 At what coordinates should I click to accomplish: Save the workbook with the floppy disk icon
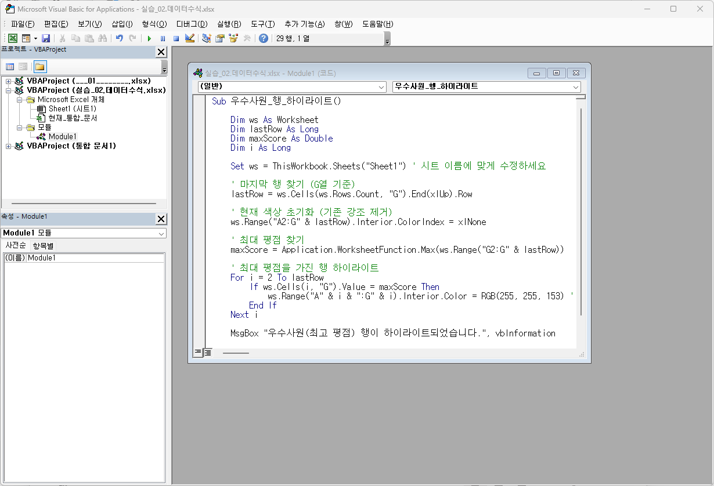click(46, 38)
